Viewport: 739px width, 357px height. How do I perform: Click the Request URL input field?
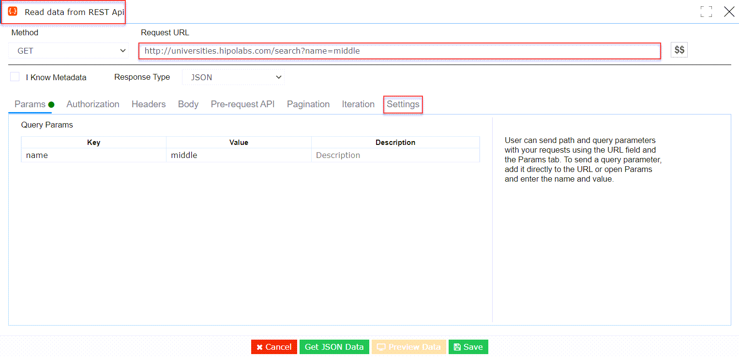pyautogui.click(x=400, y=51)
